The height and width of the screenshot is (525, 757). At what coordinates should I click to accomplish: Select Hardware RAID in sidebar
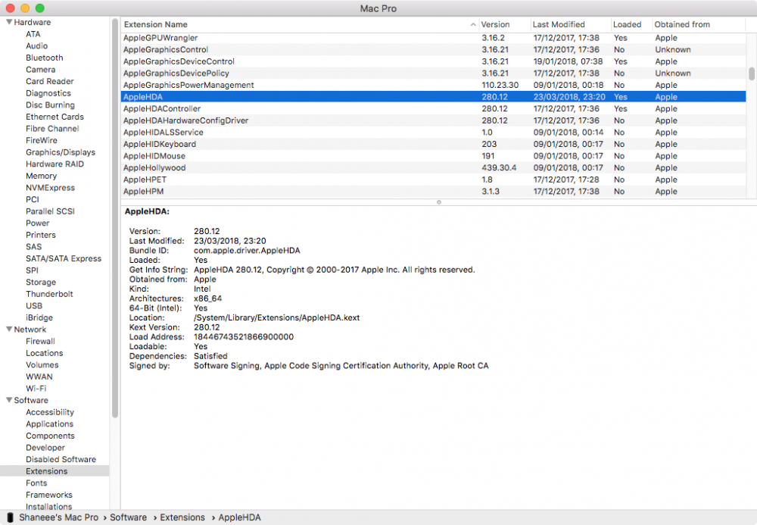coord(55,164)
